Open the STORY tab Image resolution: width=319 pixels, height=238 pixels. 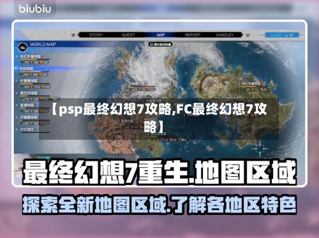(x=96, y=35)
